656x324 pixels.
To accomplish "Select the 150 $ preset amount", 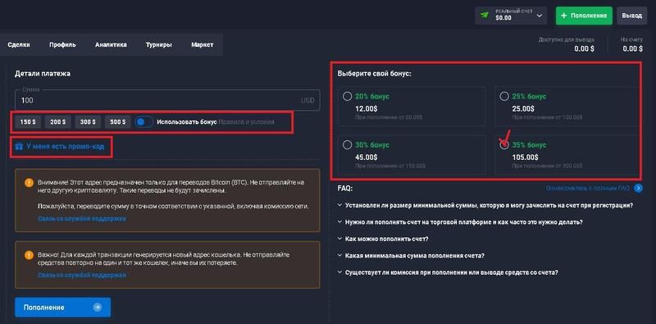I will (28, 122).
